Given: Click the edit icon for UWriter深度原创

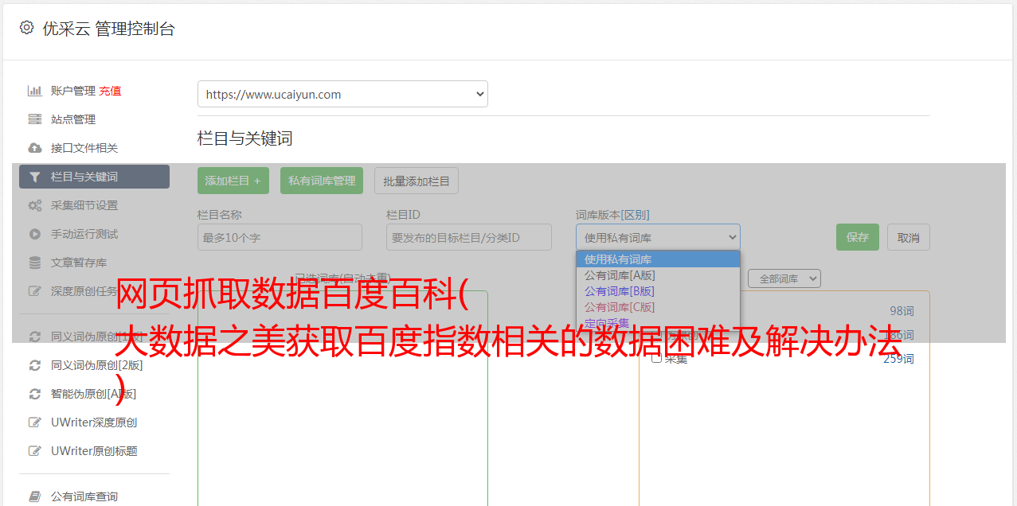Looking at the screenshot, I should click(34, 422).
